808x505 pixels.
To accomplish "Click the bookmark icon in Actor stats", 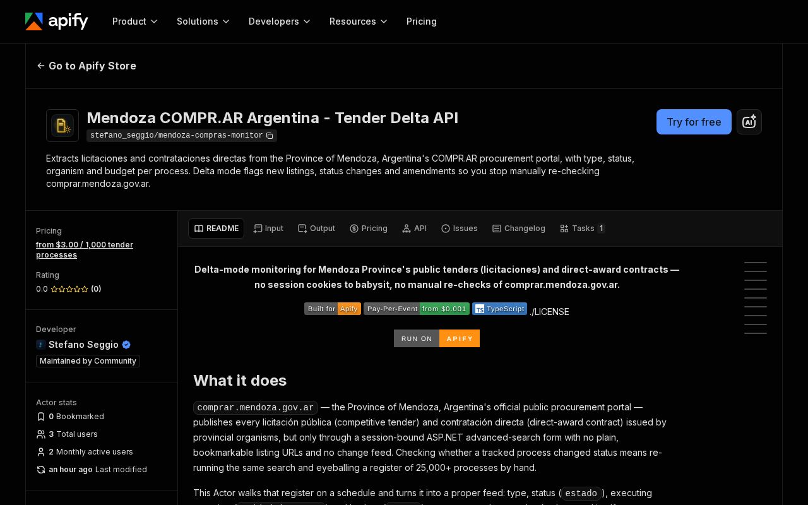I will pos(41,417).
